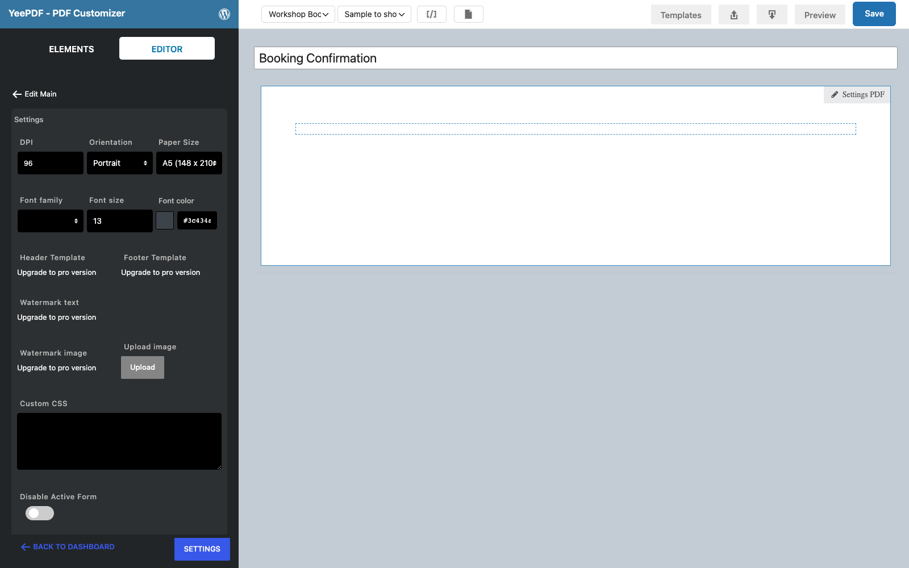Click Watermark text upgrade to pro link
This screenshot has width=909, height=568.
[57, 318]
